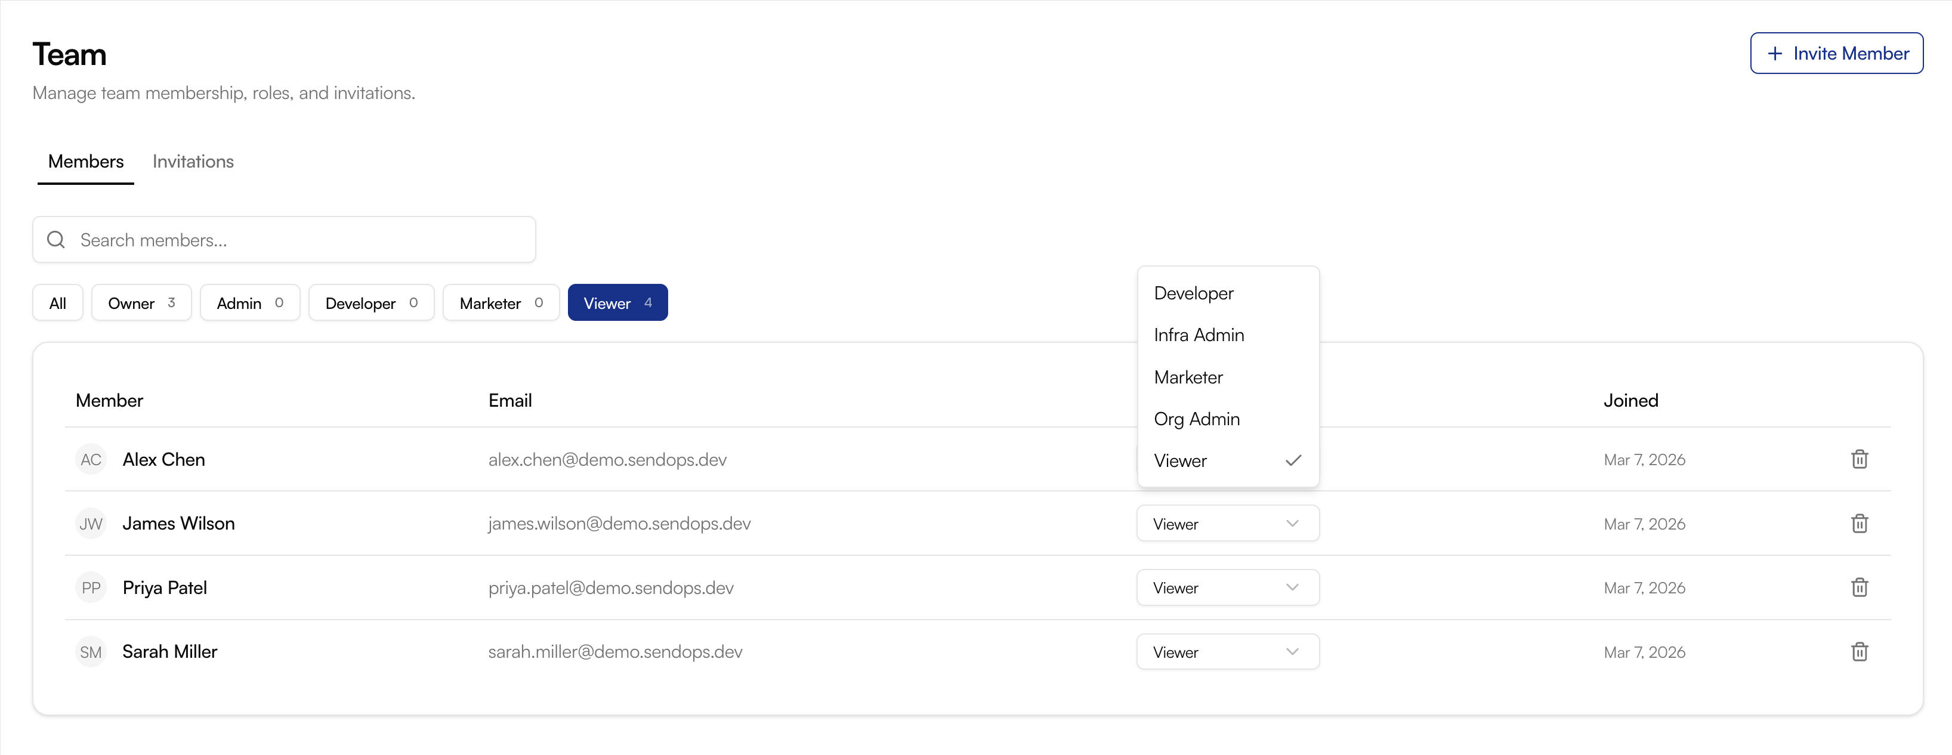
Task: Select Infra Admin role option
Action: click(x=1198, y=335)
